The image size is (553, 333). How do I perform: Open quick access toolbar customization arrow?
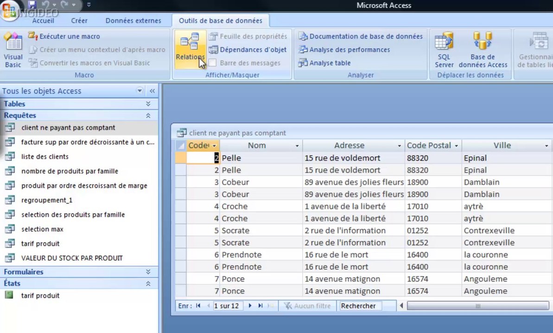[89, 5]
